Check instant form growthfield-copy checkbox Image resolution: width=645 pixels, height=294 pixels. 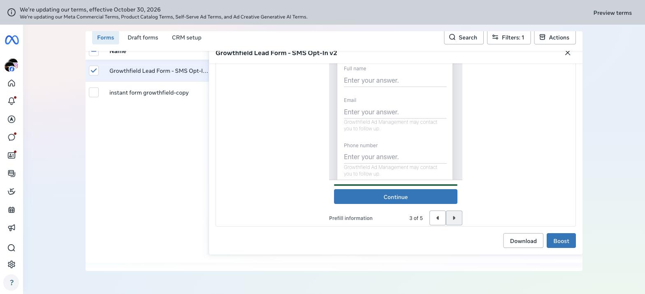(94, 93)
